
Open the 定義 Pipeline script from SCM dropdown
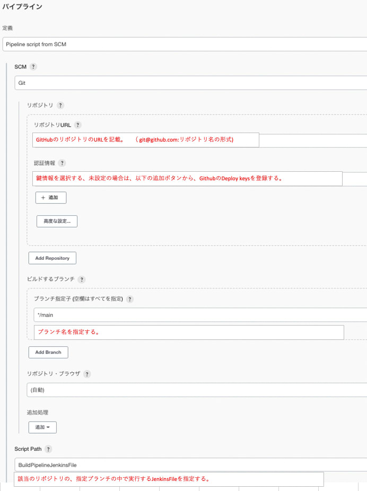point(185,44)
